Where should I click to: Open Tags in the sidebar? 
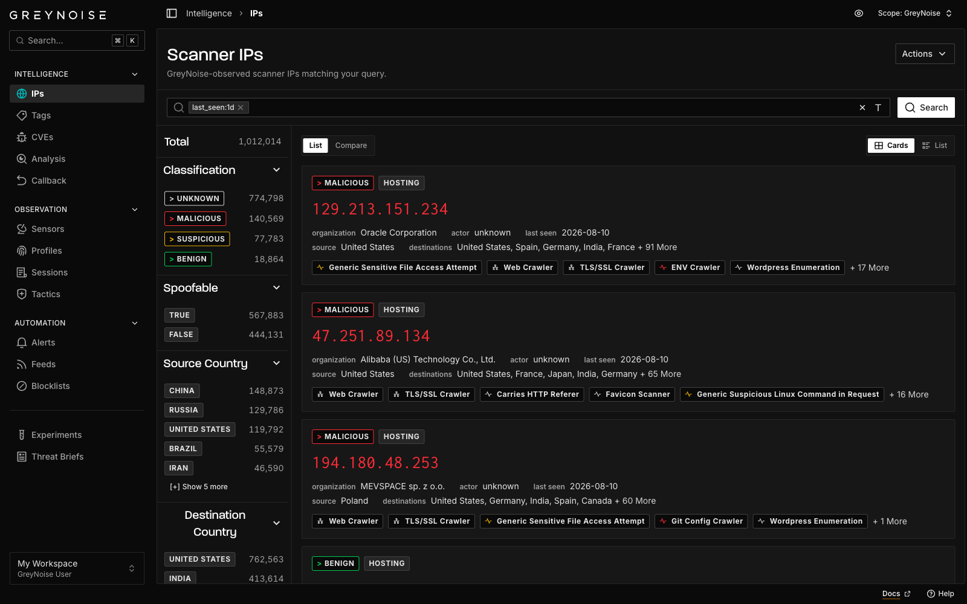point(77,115)
